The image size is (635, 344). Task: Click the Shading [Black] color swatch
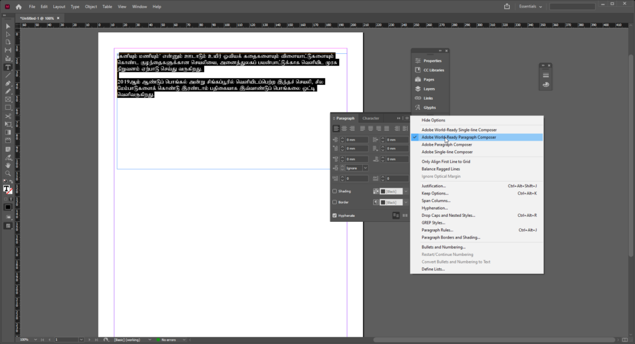[391, 192]
